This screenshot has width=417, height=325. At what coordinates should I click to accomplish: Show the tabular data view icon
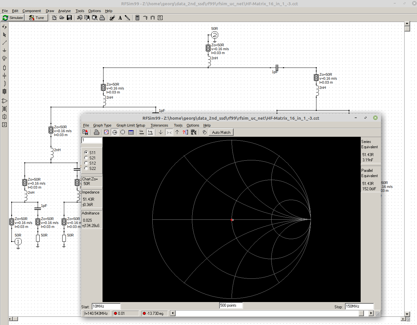click(131, 132)
